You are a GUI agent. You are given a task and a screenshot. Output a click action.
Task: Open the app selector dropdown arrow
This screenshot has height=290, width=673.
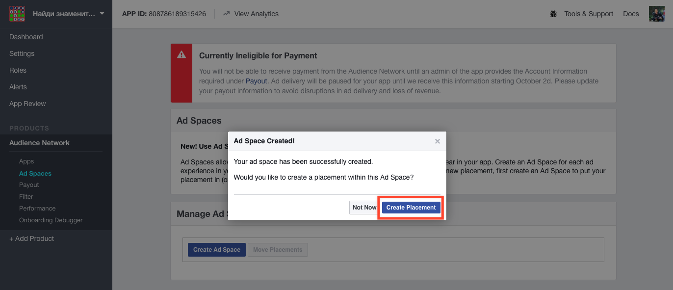[x=102, y=14]
